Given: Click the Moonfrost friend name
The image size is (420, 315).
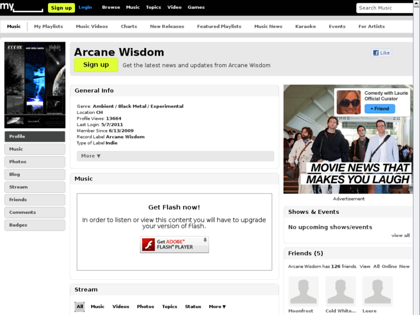Looking at the screenshot, I should [x=300, y=311].
